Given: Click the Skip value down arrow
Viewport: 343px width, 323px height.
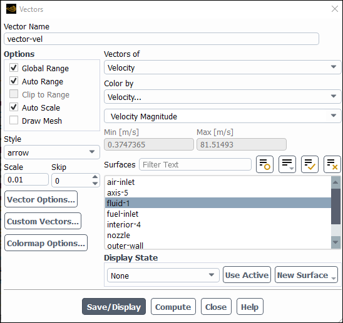Looking at the screenshot, I should coord(95,184).
